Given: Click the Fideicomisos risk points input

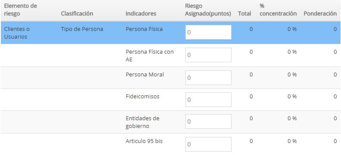Looking at the screenshot, I should click(x=208, y=100).
